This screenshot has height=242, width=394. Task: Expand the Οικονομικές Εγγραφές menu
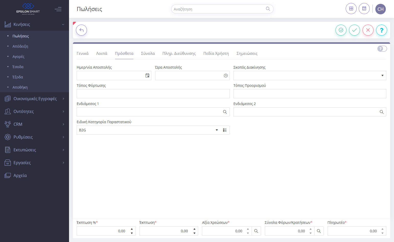pos(35,99)
